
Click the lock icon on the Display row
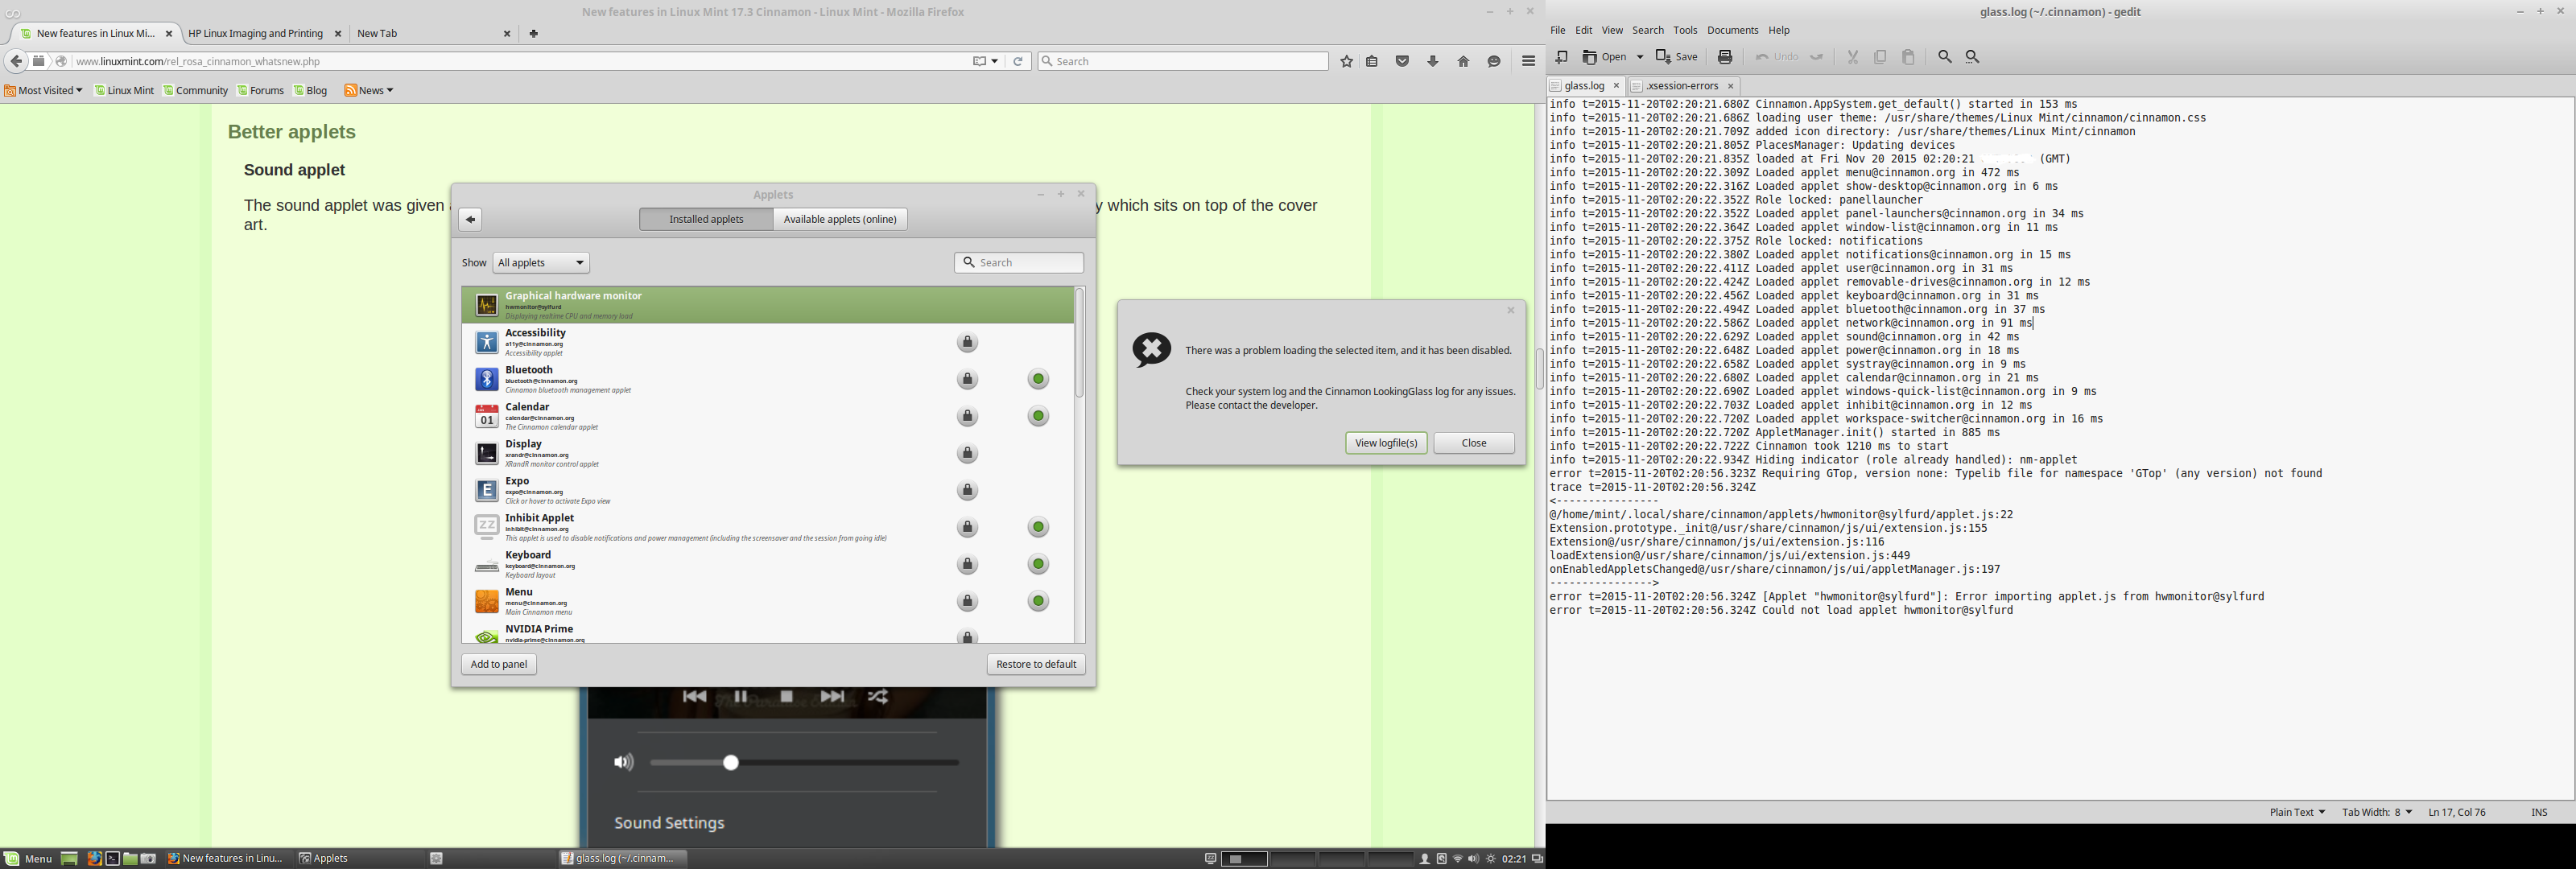967,453
